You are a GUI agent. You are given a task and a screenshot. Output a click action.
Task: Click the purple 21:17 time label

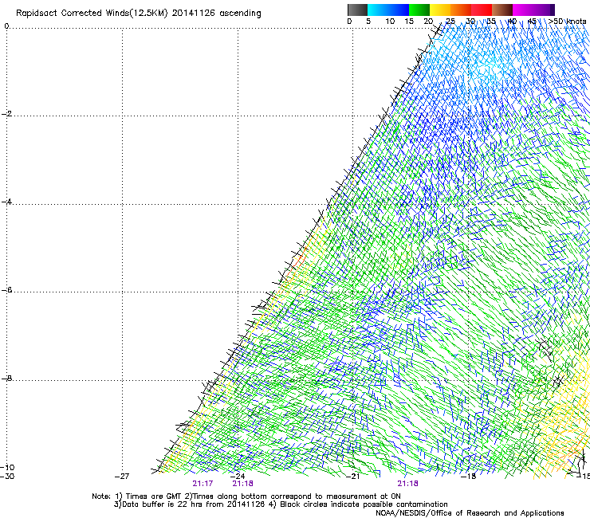[203, 484]
